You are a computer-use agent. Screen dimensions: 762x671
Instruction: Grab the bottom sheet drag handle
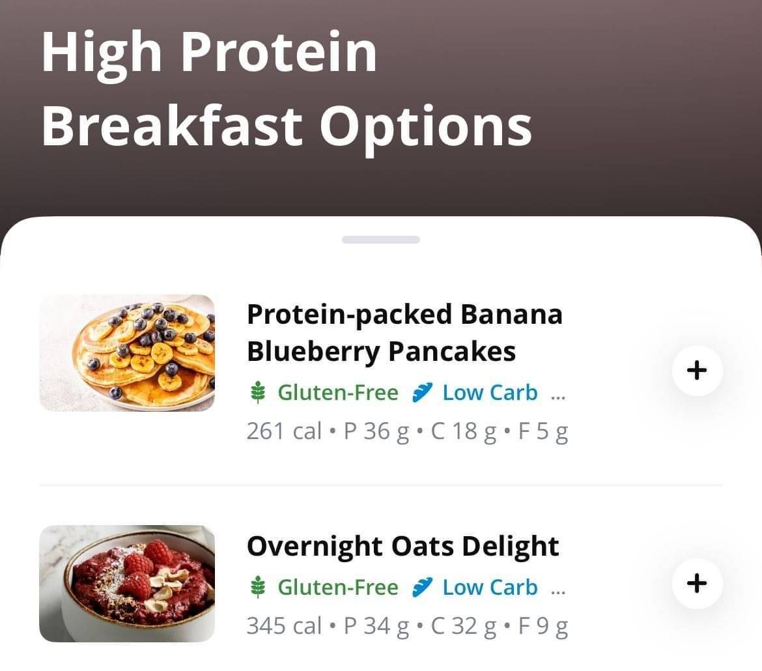point(381,240)
